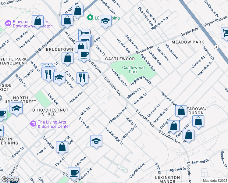Click the shopping bag marker near Darley Dr
The width and height of the screenshot is (228, 183).
[x=173, y=126]
